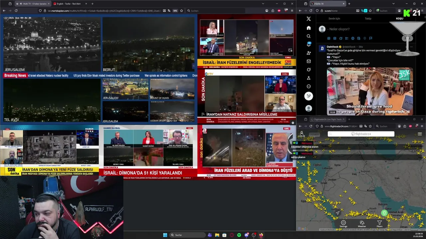Select the JERUSALEM live camera feed

[52, 44]
